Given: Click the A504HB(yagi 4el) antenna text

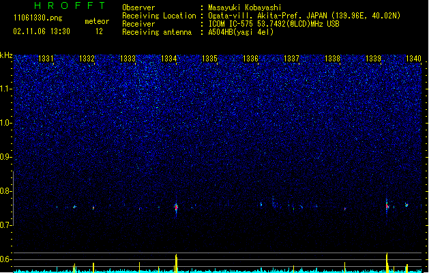Looking at the screenshot, I should [x=241, y=32].
